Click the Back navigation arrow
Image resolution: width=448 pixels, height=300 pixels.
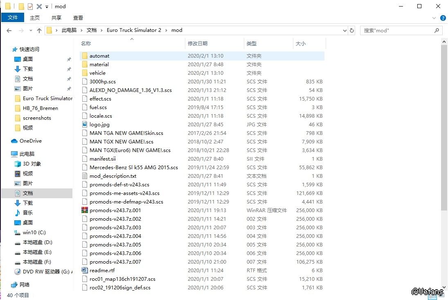9,30
